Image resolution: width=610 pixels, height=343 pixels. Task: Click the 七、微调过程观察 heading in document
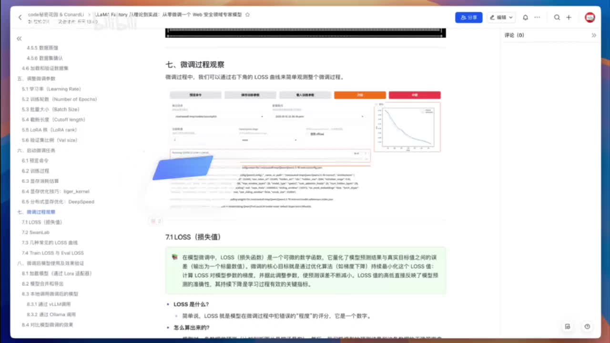click(195, 64)
